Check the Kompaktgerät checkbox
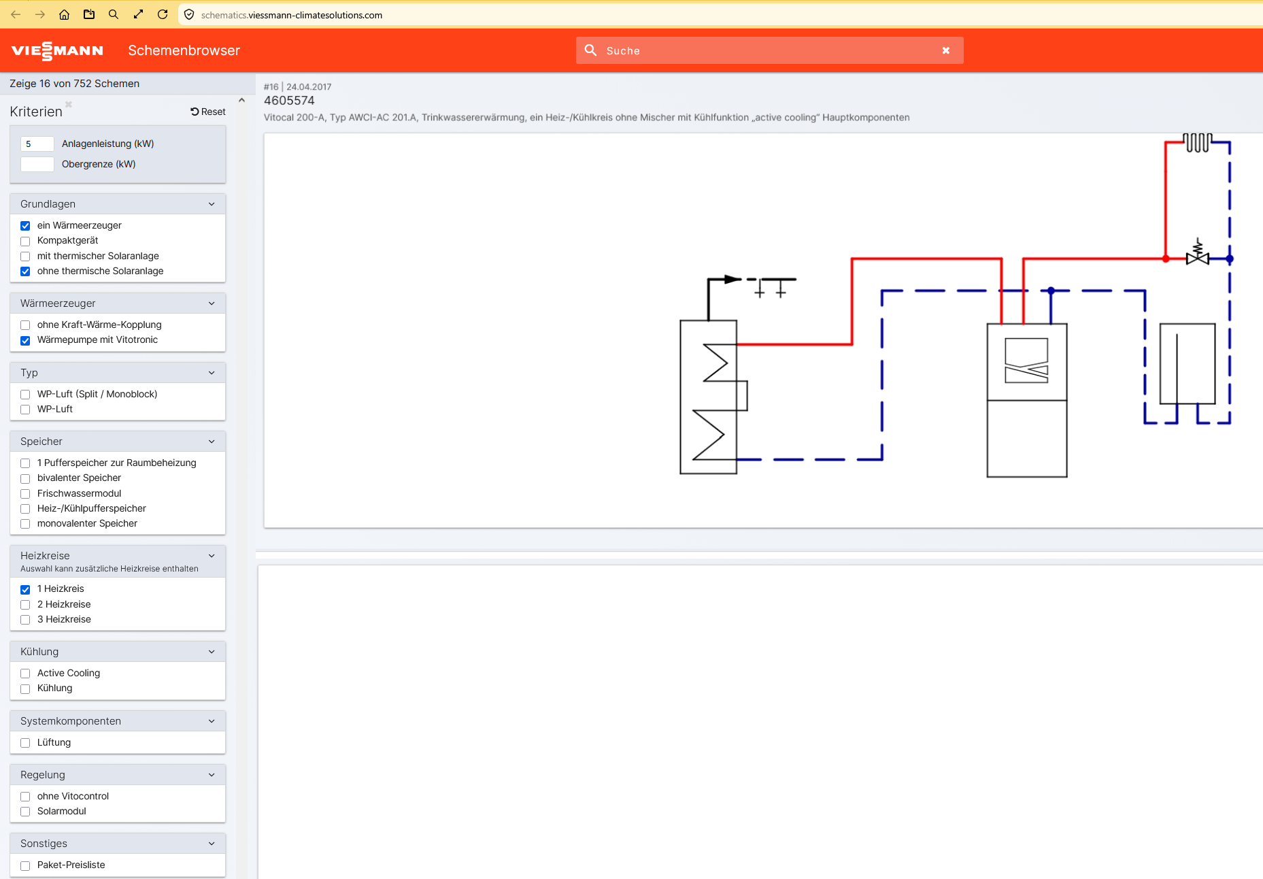Screen dimensions: 1263x879 25,241
